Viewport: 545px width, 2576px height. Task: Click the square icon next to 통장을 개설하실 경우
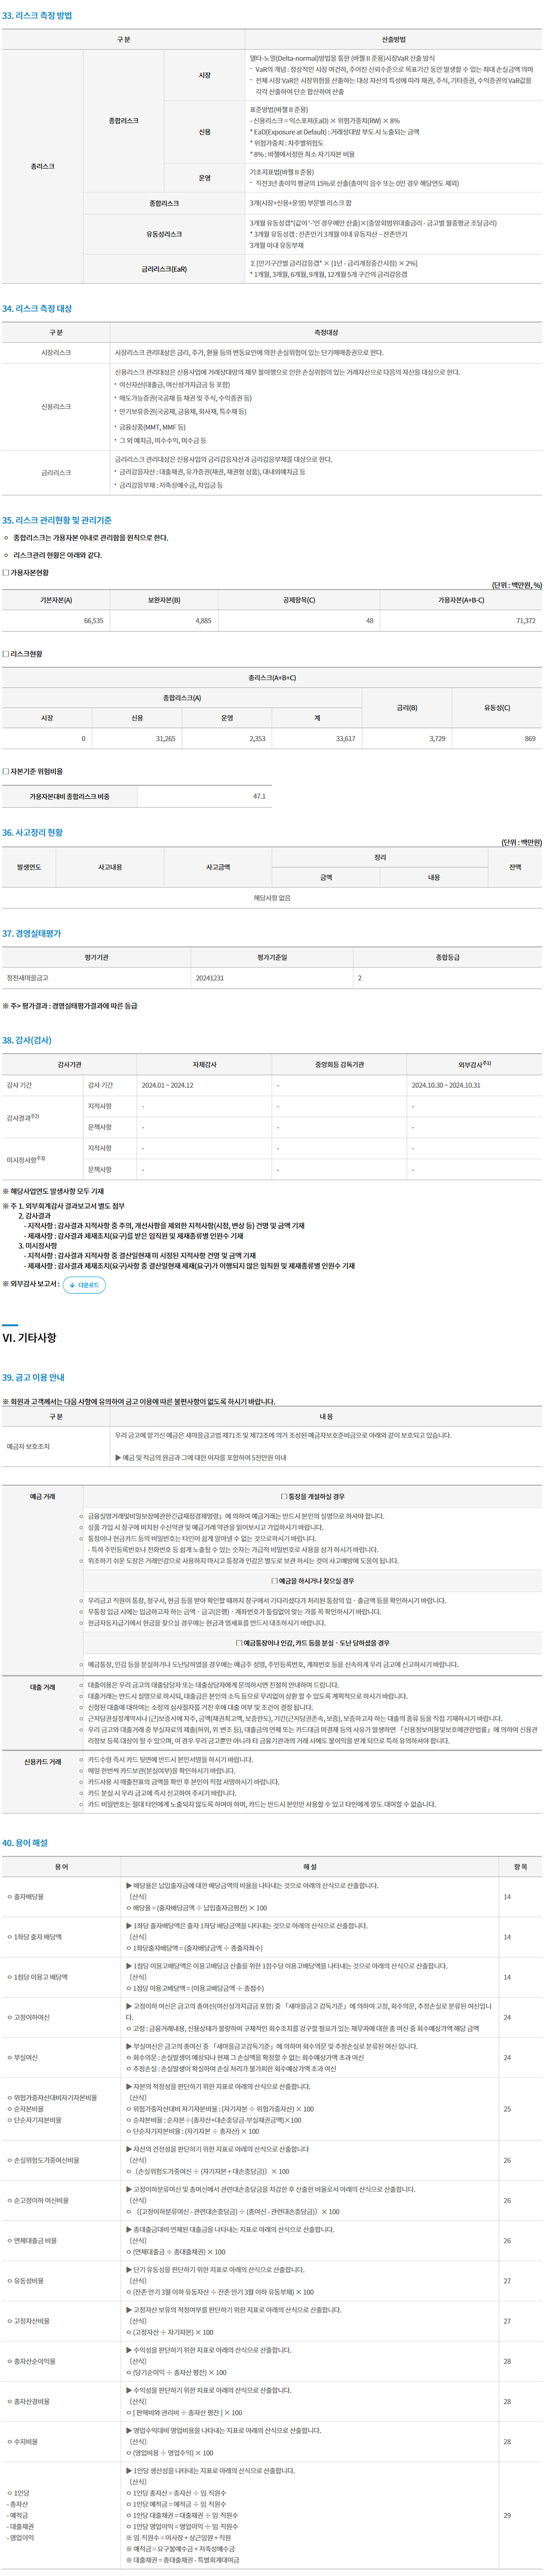click(284, 1496)
